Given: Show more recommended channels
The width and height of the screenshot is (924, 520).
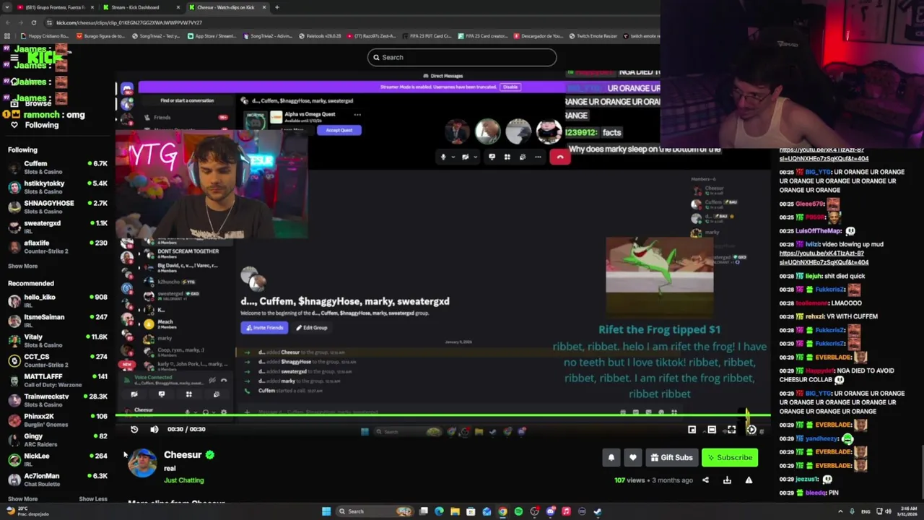Looking at the screenshot, I should tap(22, 499).
